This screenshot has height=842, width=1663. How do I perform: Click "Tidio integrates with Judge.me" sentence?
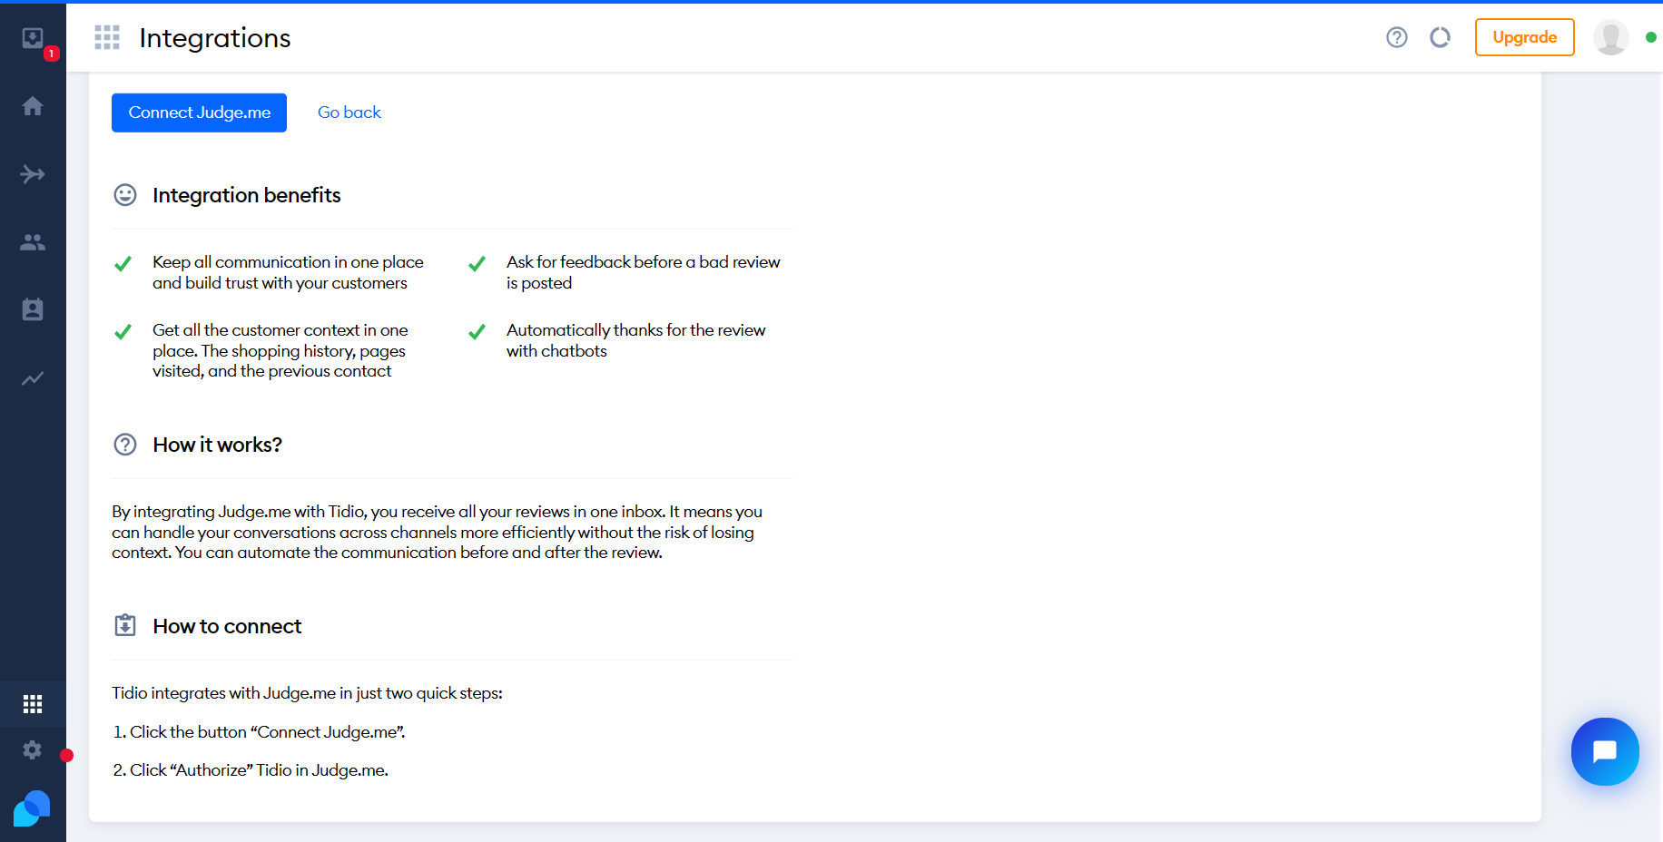(x=307, y=693)
